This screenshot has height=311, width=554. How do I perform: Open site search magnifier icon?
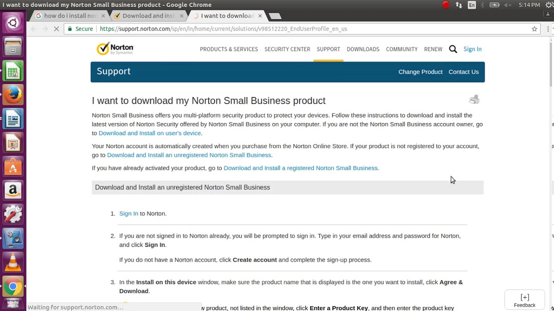click(x=453, y=49)
